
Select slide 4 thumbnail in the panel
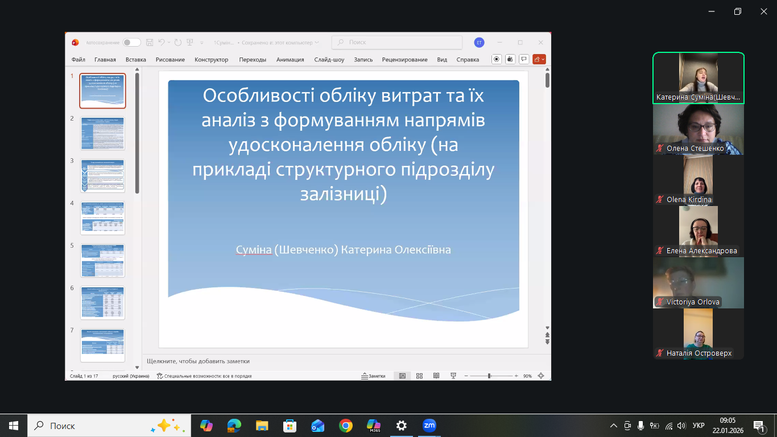pyautogui.click(x=103, y=217)
